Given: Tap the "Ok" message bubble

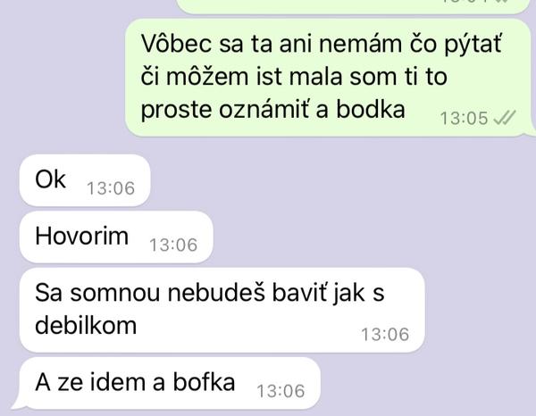Looking at the screenshot, I should click(x=85, y=180).
